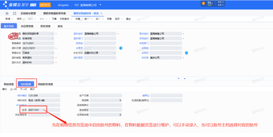Open the organization switcher arrow after 蓝海销售公司
The height and width of the screenshot is (137, 273).
click(x=100, y=5)
